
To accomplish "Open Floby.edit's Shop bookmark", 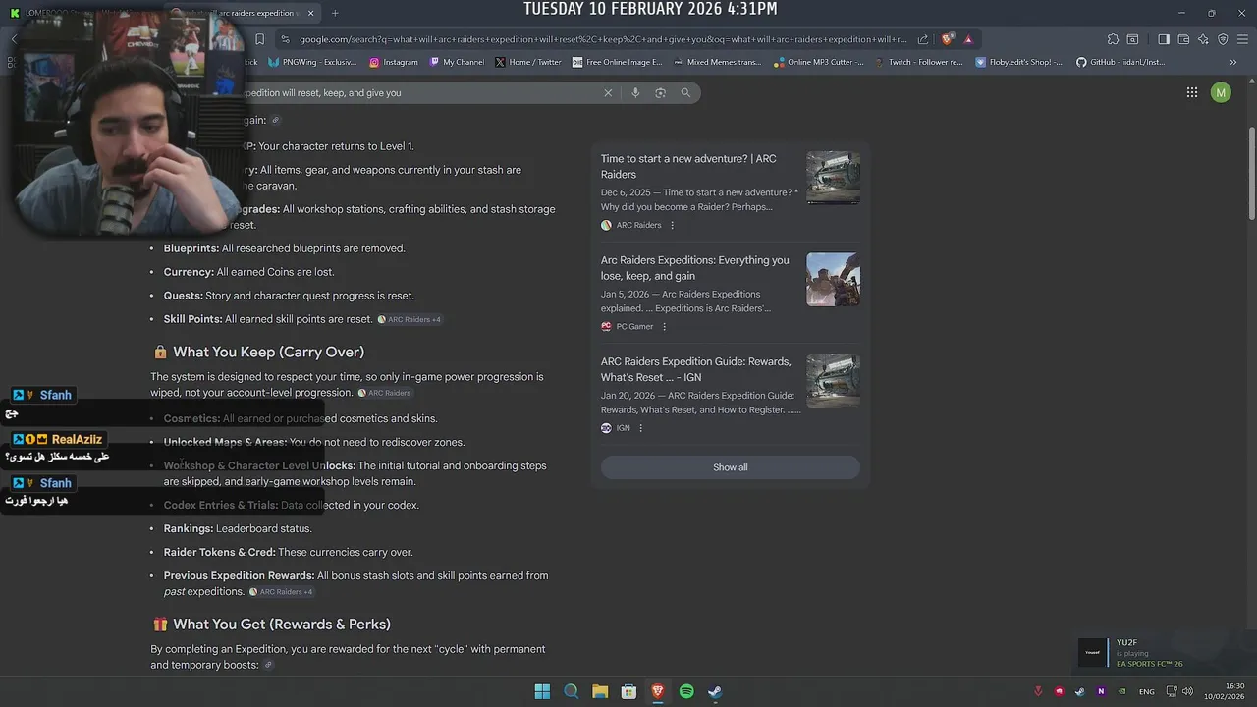I will [x=1019, y=62].
